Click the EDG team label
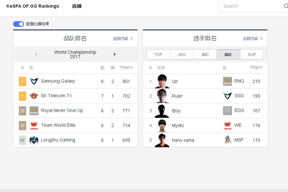 pyautogui.click(x=239, y=110)
